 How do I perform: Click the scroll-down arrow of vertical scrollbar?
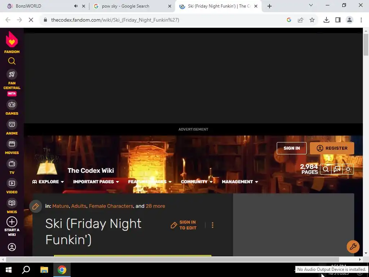[366, 254]
